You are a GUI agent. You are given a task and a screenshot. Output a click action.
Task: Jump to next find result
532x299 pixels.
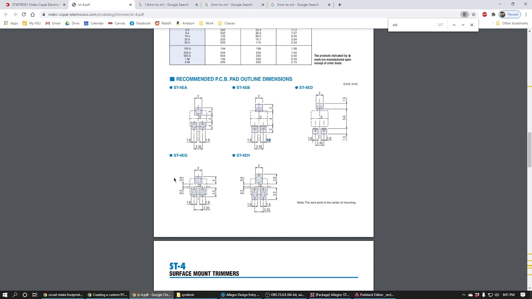pyautogui.click(x=463, y=25)
